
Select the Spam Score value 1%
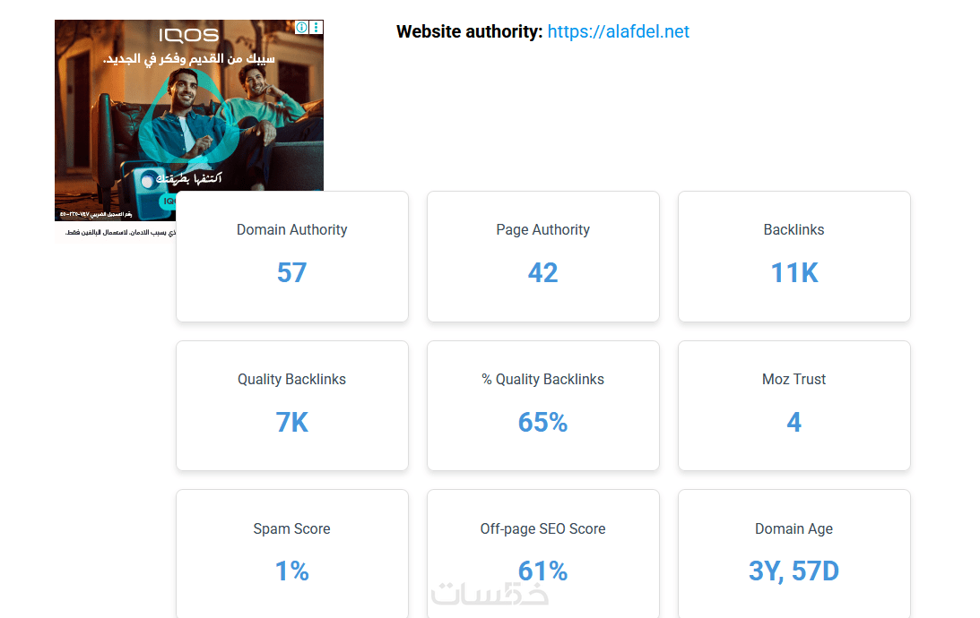(292, 571)
